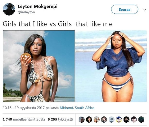Image resolution: width=149 pixels, height=127 pixels.
Task: View the 5 255 tykkäystä list
Action: 60,119
